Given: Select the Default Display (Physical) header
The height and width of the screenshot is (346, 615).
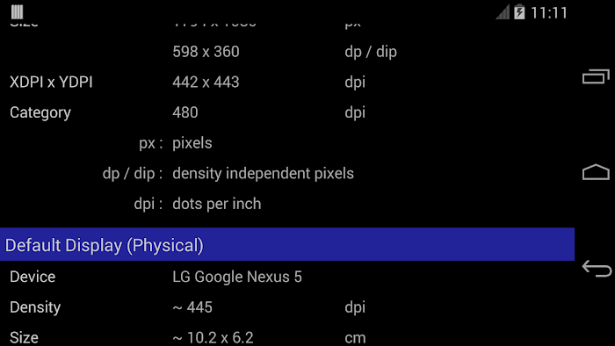Looking at the screenshot, I should pyautogui.click(x=287, y=244).
